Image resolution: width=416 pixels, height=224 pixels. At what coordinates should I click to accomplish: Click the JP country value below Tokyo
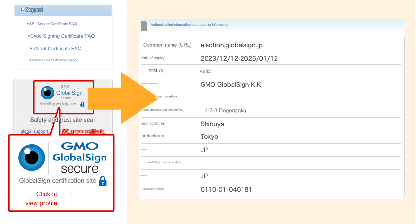[x=204, y=150]
